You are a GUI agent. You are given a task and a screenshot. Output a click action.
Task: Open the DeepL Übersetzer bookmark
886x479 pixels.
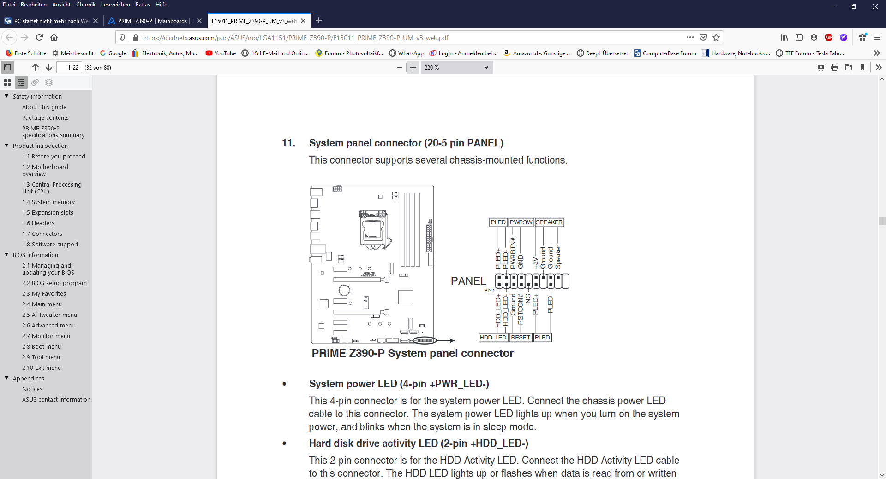pos(602,53)
